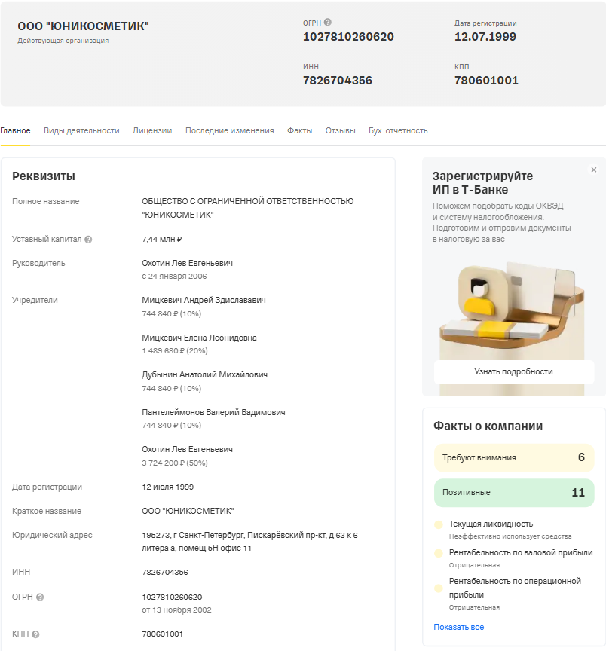606x651 pixels.
Task: Open the ОГРН help icon in header
Action: (327, 22)
